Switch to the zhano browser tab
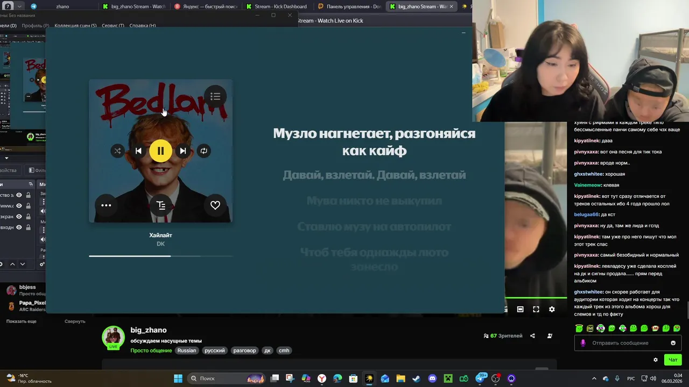 62,6
